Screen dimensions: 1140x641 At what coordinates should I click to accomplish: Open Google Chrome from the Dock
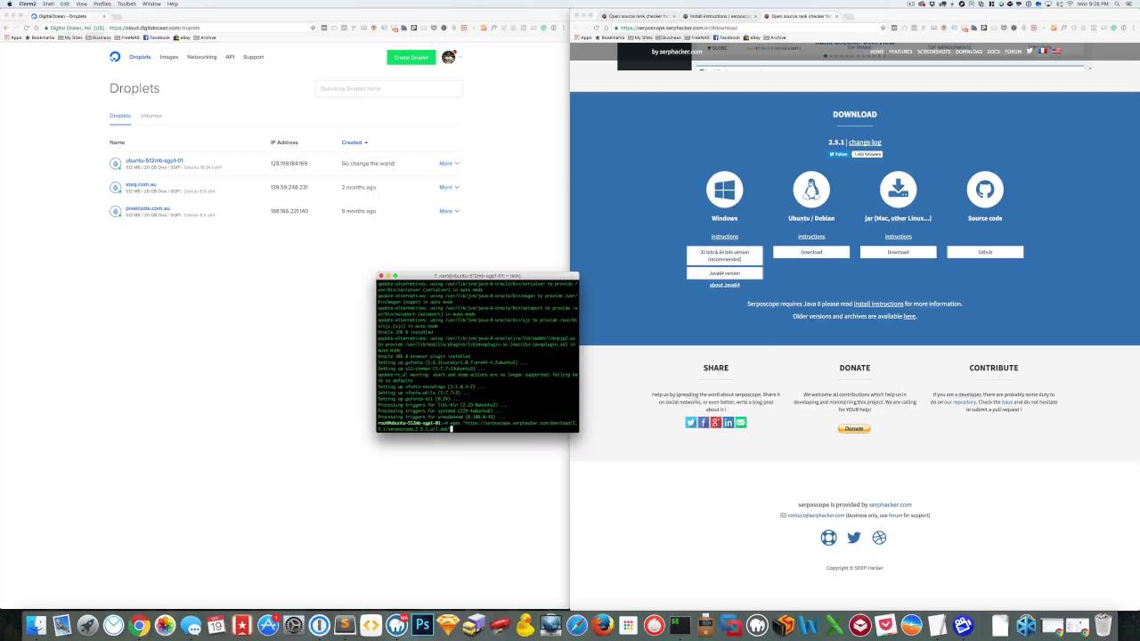pos(139,626)
